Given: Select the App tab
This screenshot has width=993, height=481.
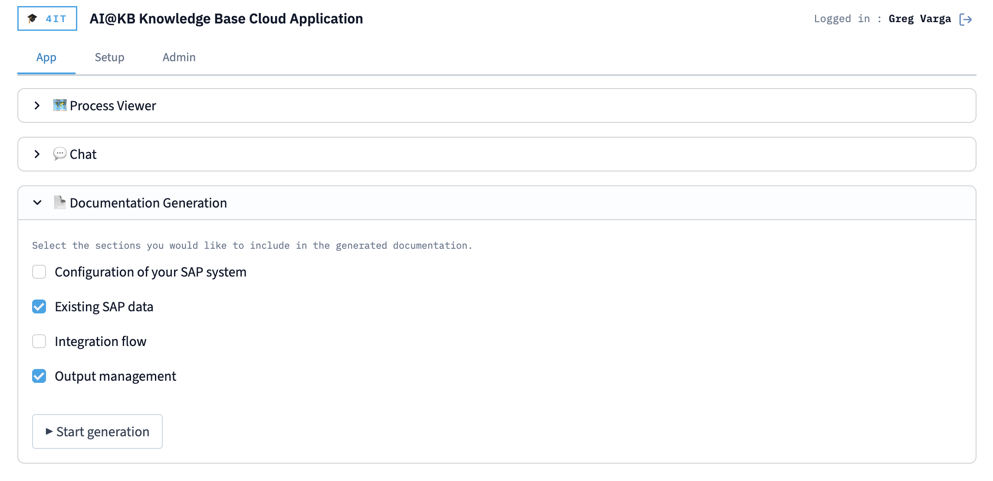Looking at the screenshot, I should pos(46,57).
